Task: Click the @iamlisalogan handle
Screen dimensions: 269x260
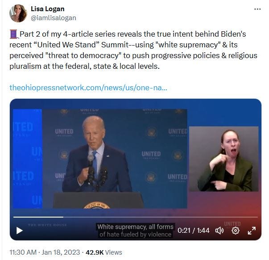Action: pos(54,18)
